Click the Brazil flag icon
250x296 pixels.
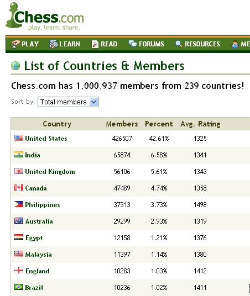click(19, 287)
